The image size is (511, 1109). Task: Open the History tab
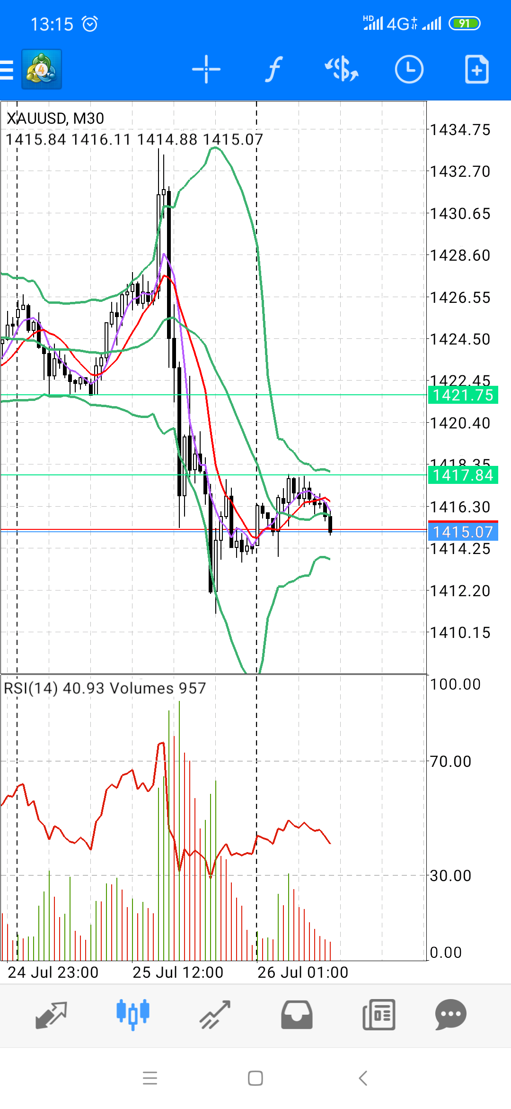coord(297,1015)
